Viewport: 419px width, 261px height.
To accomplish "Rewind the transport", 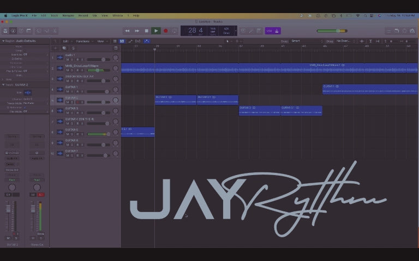I will (x=127, y=31).
